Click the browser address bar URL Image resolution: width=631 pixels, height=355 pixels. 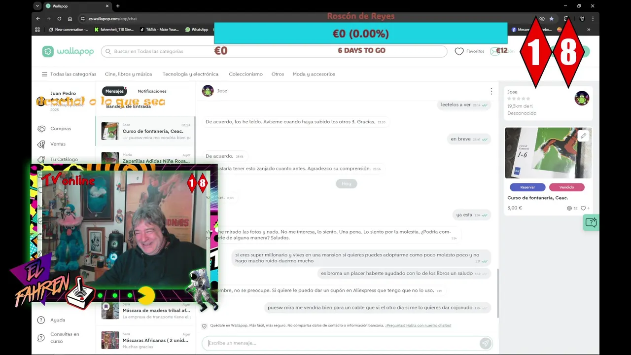[112, 19]
